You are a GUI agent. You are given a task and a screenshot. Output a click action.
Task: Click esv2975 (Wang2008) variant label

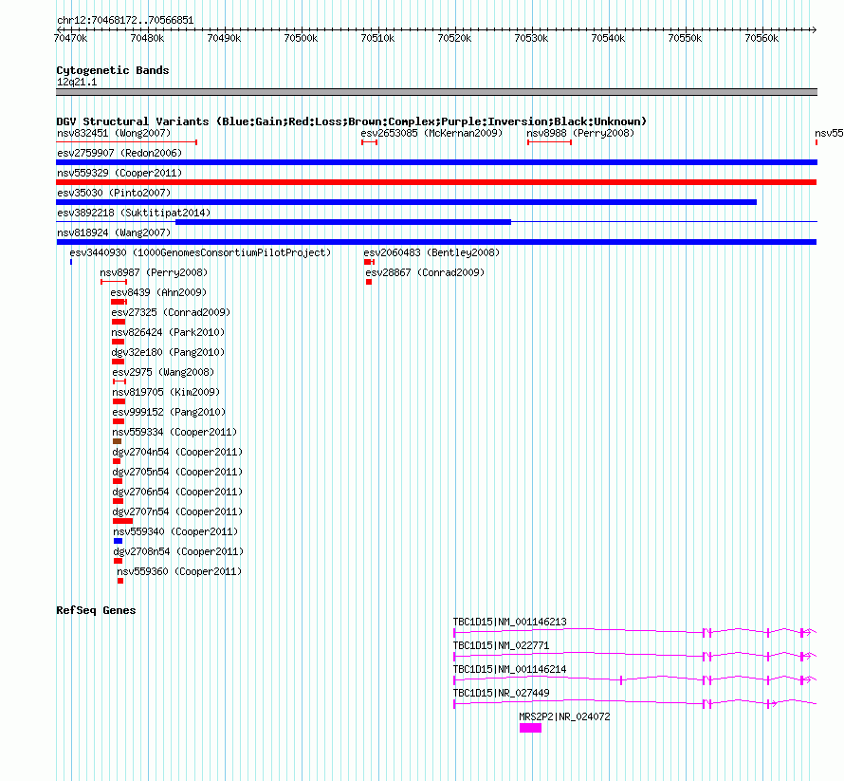pyautogui.click(x=163, y=372)
